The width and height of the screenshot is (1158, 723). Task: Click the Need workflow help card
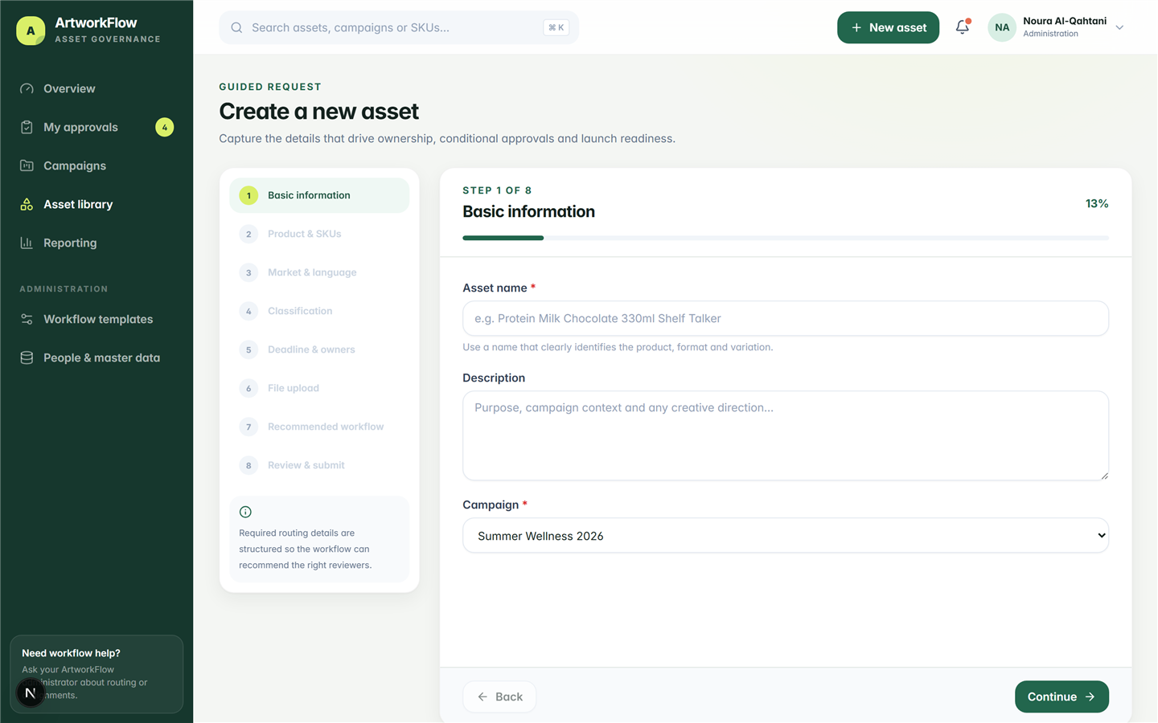click(x=96, y=674)
